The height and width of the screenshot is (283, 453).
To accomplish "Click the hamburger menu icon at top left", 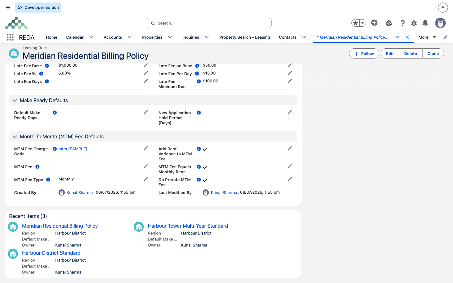I will pos(8,8).
